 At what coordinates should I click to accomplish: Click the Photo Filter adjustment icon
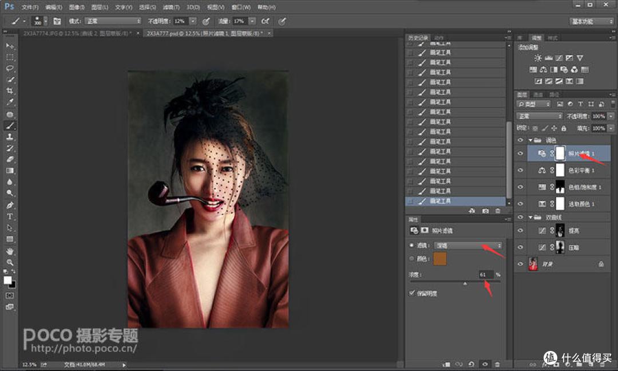coord(564,69)
